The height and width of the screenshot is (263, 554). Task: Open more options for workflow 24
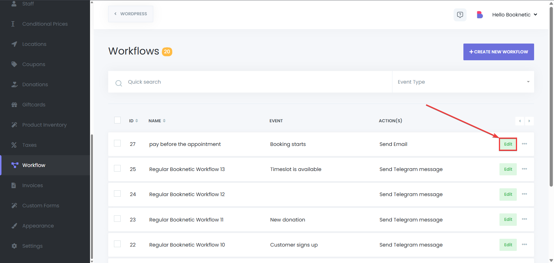tap(524, 194)
